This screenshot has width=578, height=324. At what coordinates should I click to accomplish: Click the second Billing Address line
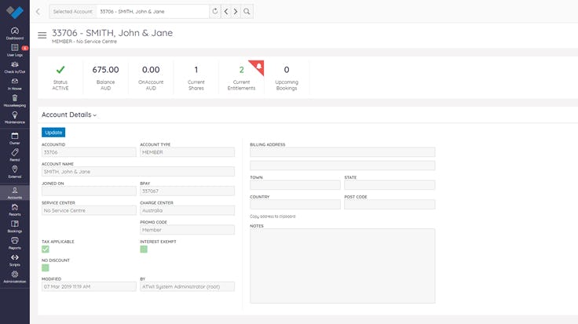point(342,166)
